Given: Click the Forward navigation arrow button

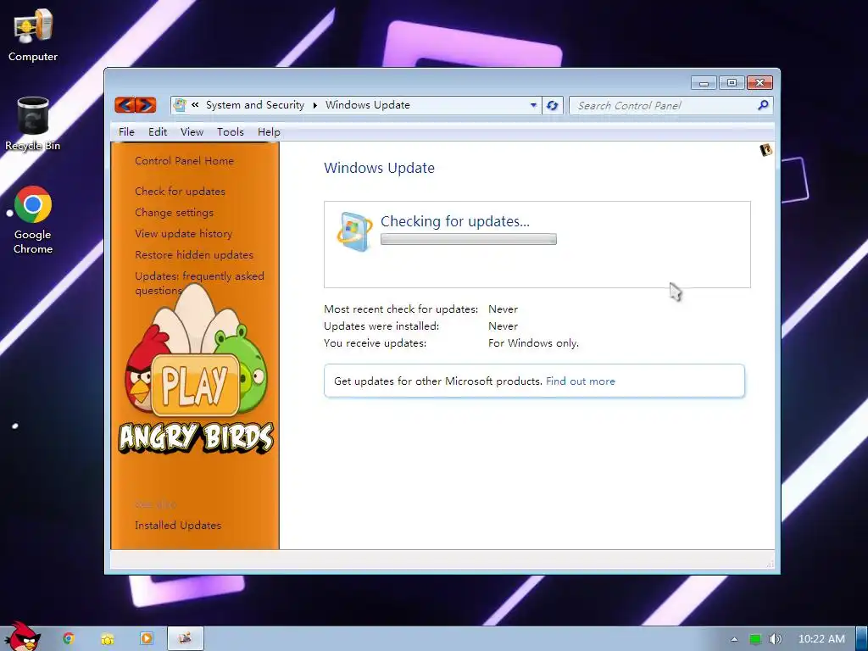Looking at the screenshot, I should point(146,104).
